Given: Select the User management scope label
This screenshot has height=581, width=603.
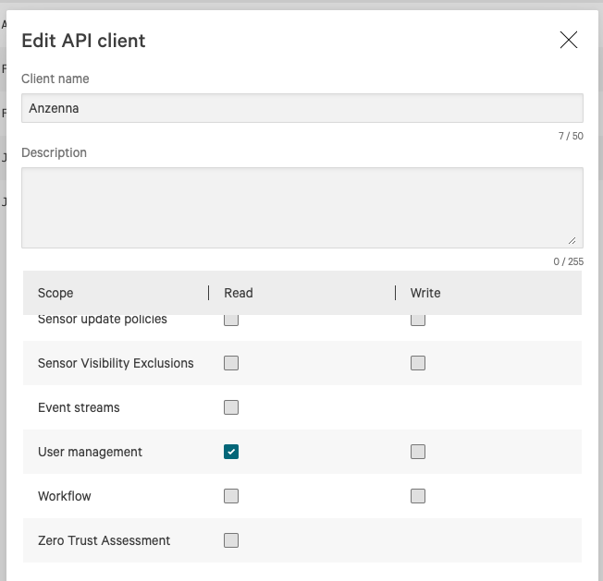Looking at the screenshot, I should tap(90, 452).
